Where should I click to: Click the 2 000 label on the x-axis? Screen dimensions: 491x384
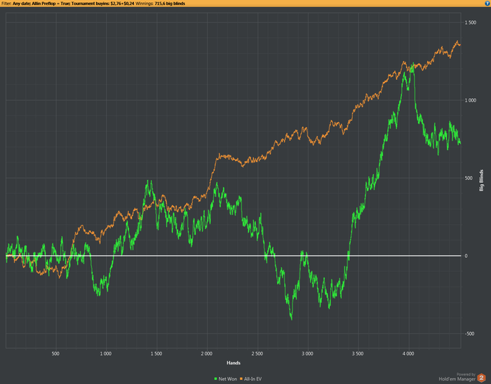click(207, 354)
